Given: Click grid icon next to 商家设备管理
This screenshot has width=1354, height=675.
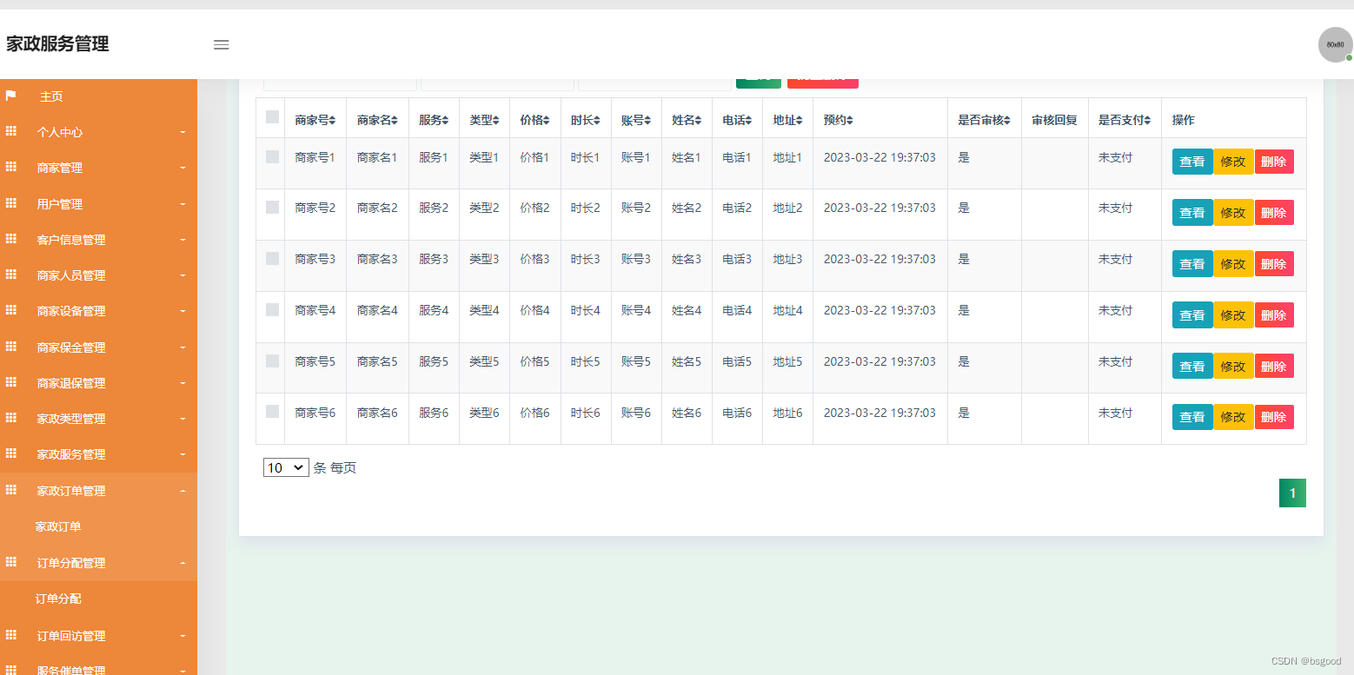Looking at the screenshot, I should click(x=11, y=310).
